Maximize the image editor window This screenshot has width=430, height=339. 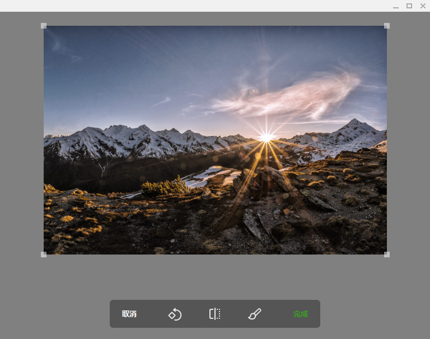pos(409,6)
